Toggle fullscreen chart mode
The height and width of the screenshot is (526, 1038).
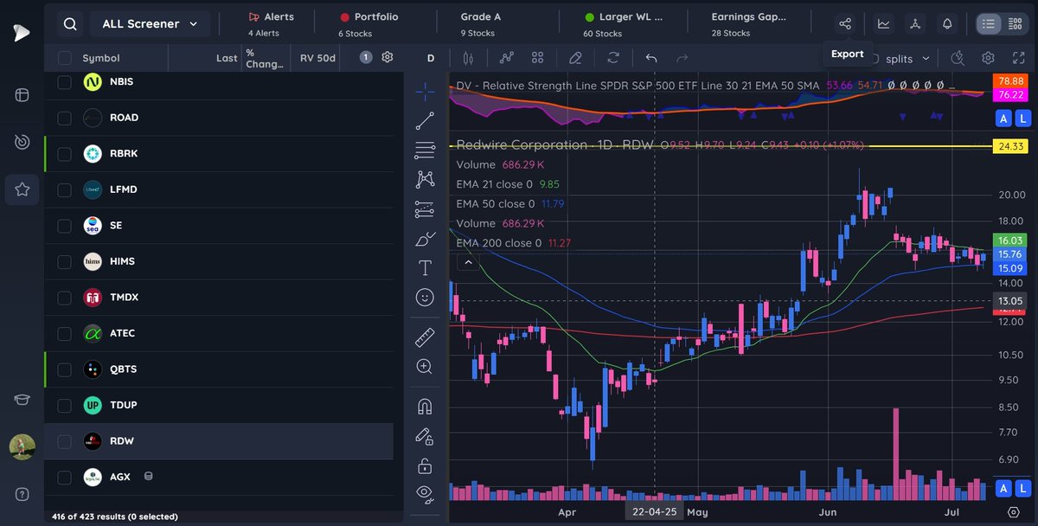(x=1017, y=58)
